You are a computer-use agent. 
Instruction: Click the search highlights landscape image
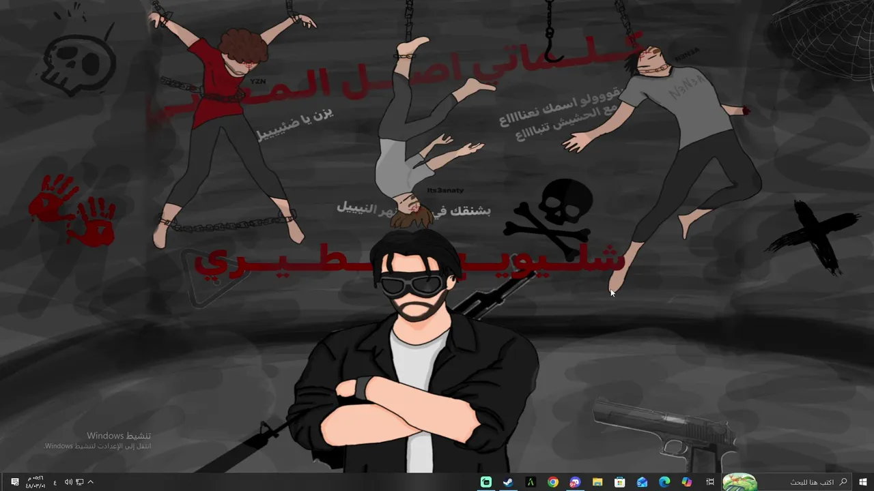coord(739,482)
